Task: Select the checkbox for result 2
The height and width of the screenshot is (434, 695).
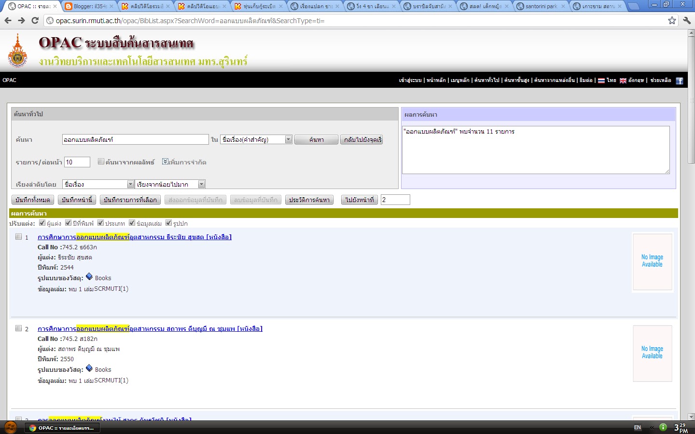Action: coord(18,328)
